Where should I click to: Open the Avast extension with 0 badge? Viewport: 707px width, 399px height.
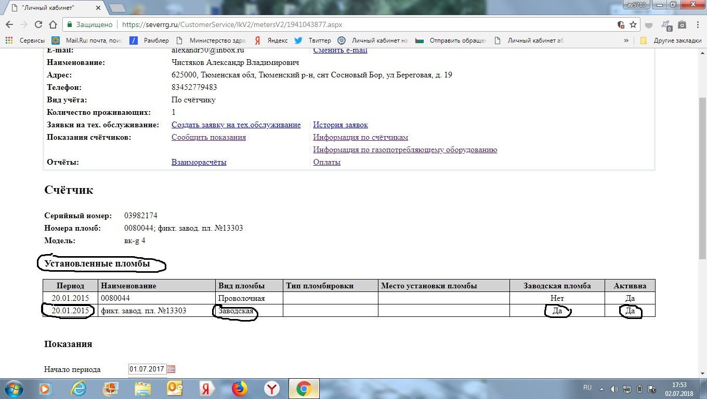pos(666,25)
